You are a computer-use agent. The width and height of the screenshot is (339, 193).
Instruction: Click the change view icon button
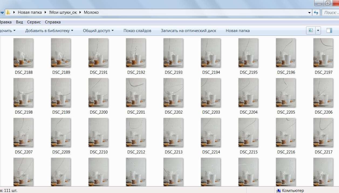pyautogui.click(x=311, y=30)
